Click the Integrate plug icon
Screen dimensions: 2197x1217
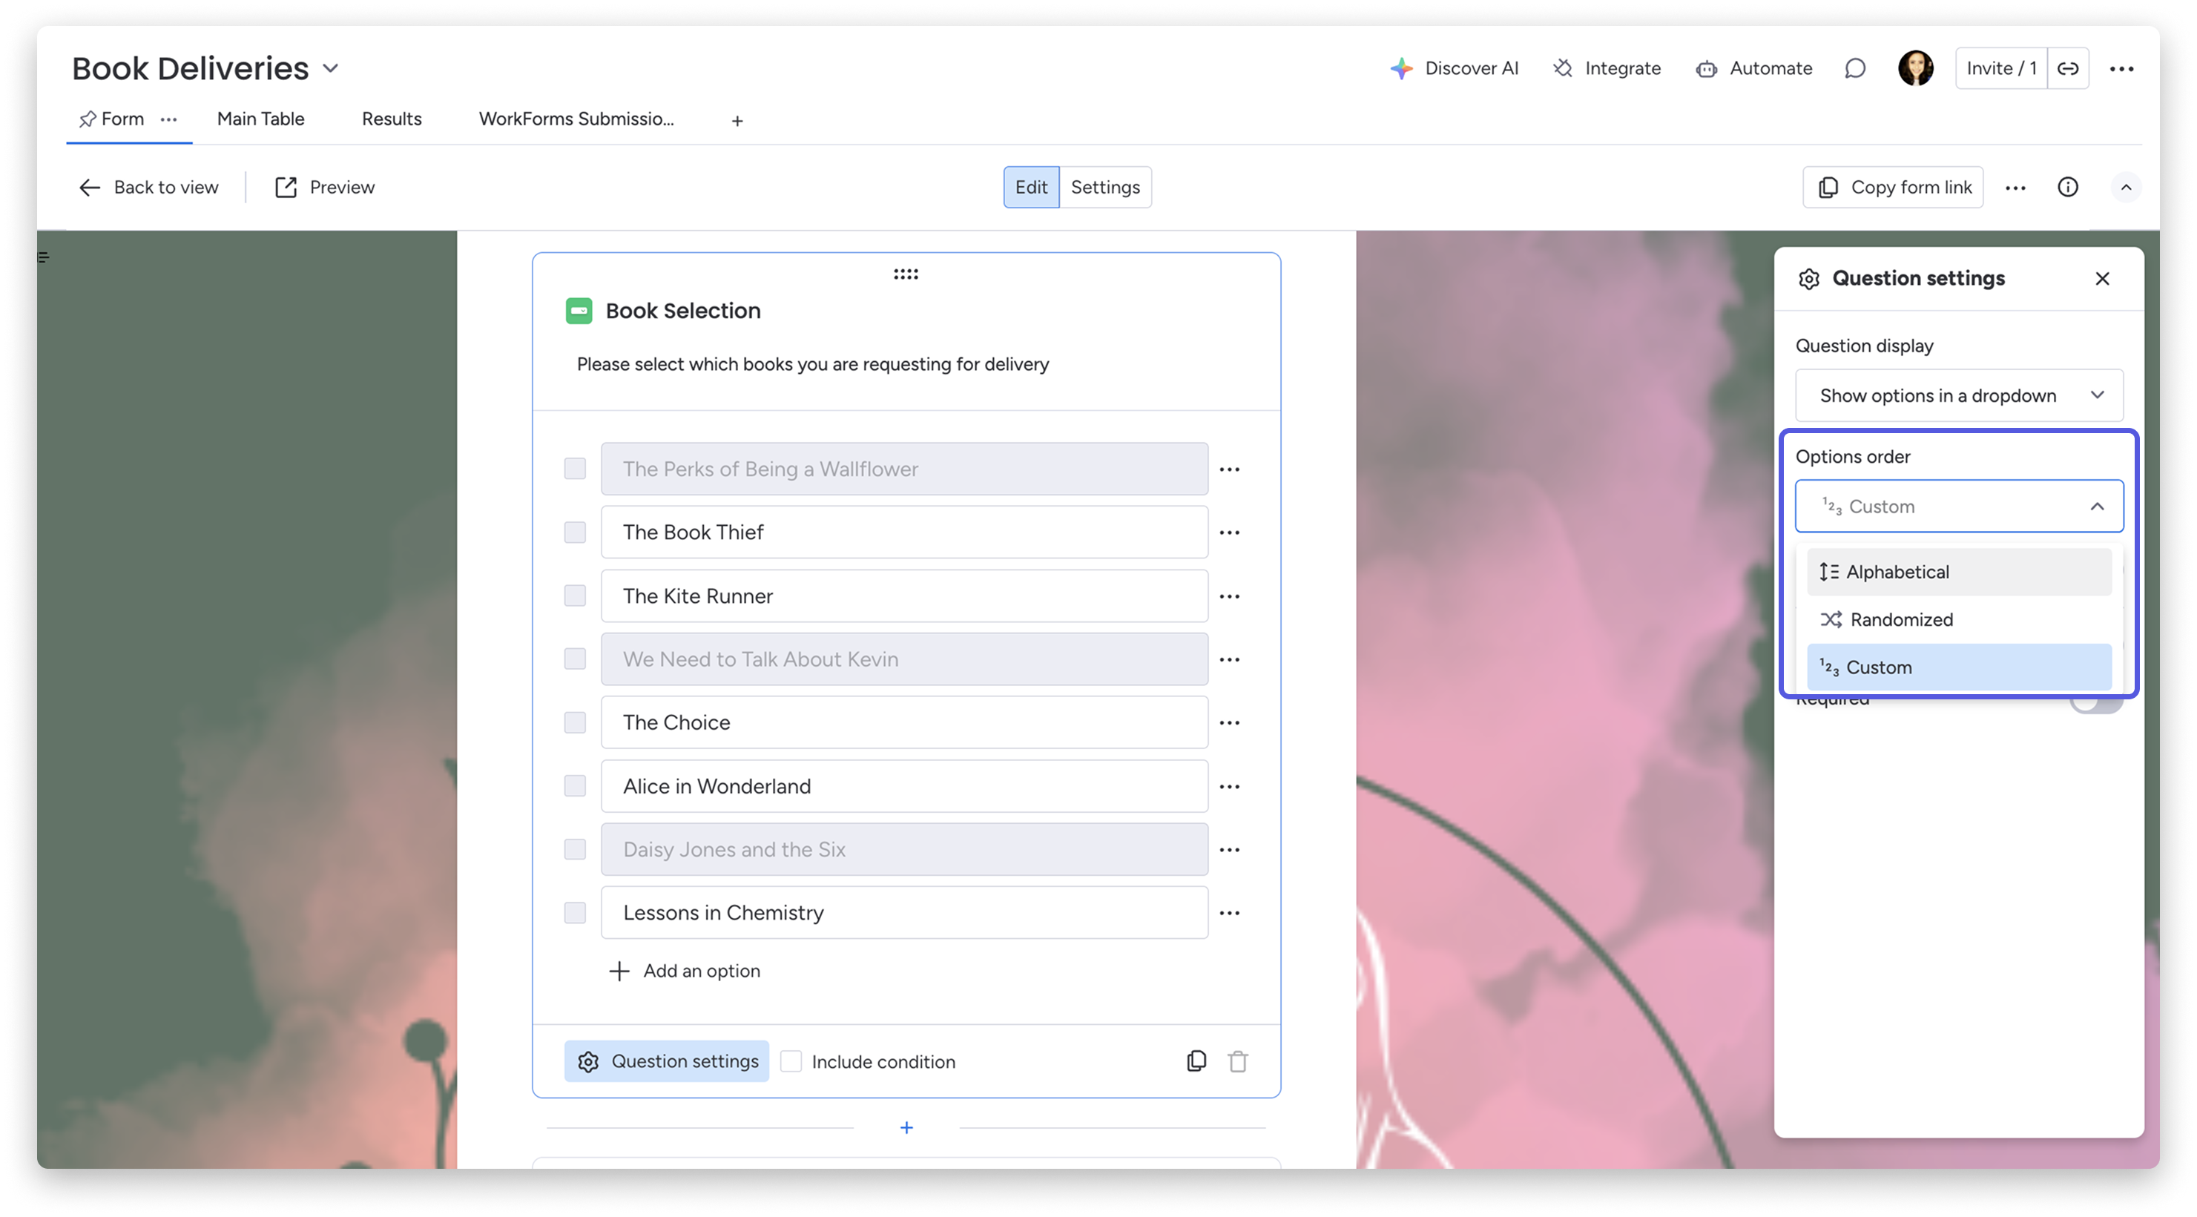tap(1563, 68)
